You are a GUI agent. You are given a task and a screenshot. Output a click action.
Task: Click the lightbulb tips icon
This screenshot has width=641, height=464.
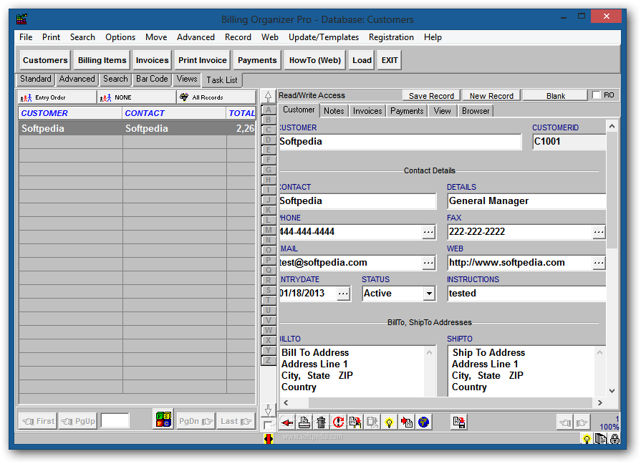click(x=389, y=422)
